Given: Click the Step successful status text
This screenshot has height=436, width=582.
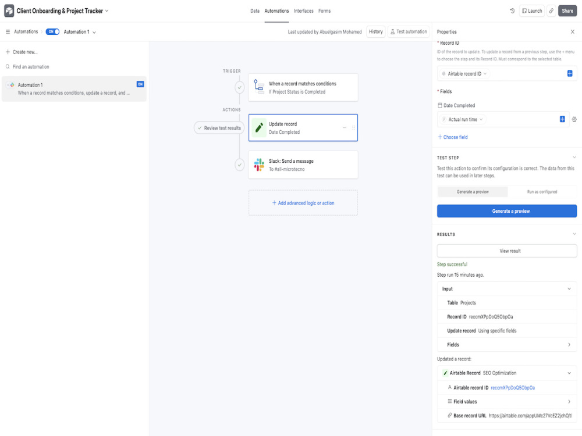Looking at the screenshot, I should 452,265.
